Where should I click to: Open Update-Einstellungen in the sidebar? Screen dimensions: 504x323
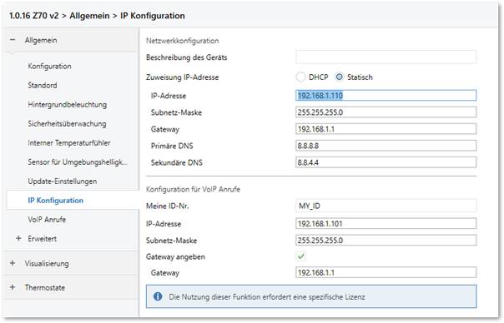[63, 181]
